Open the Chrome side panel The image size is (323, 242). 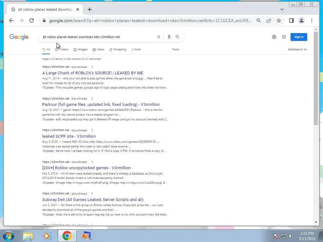click(291, 20)
